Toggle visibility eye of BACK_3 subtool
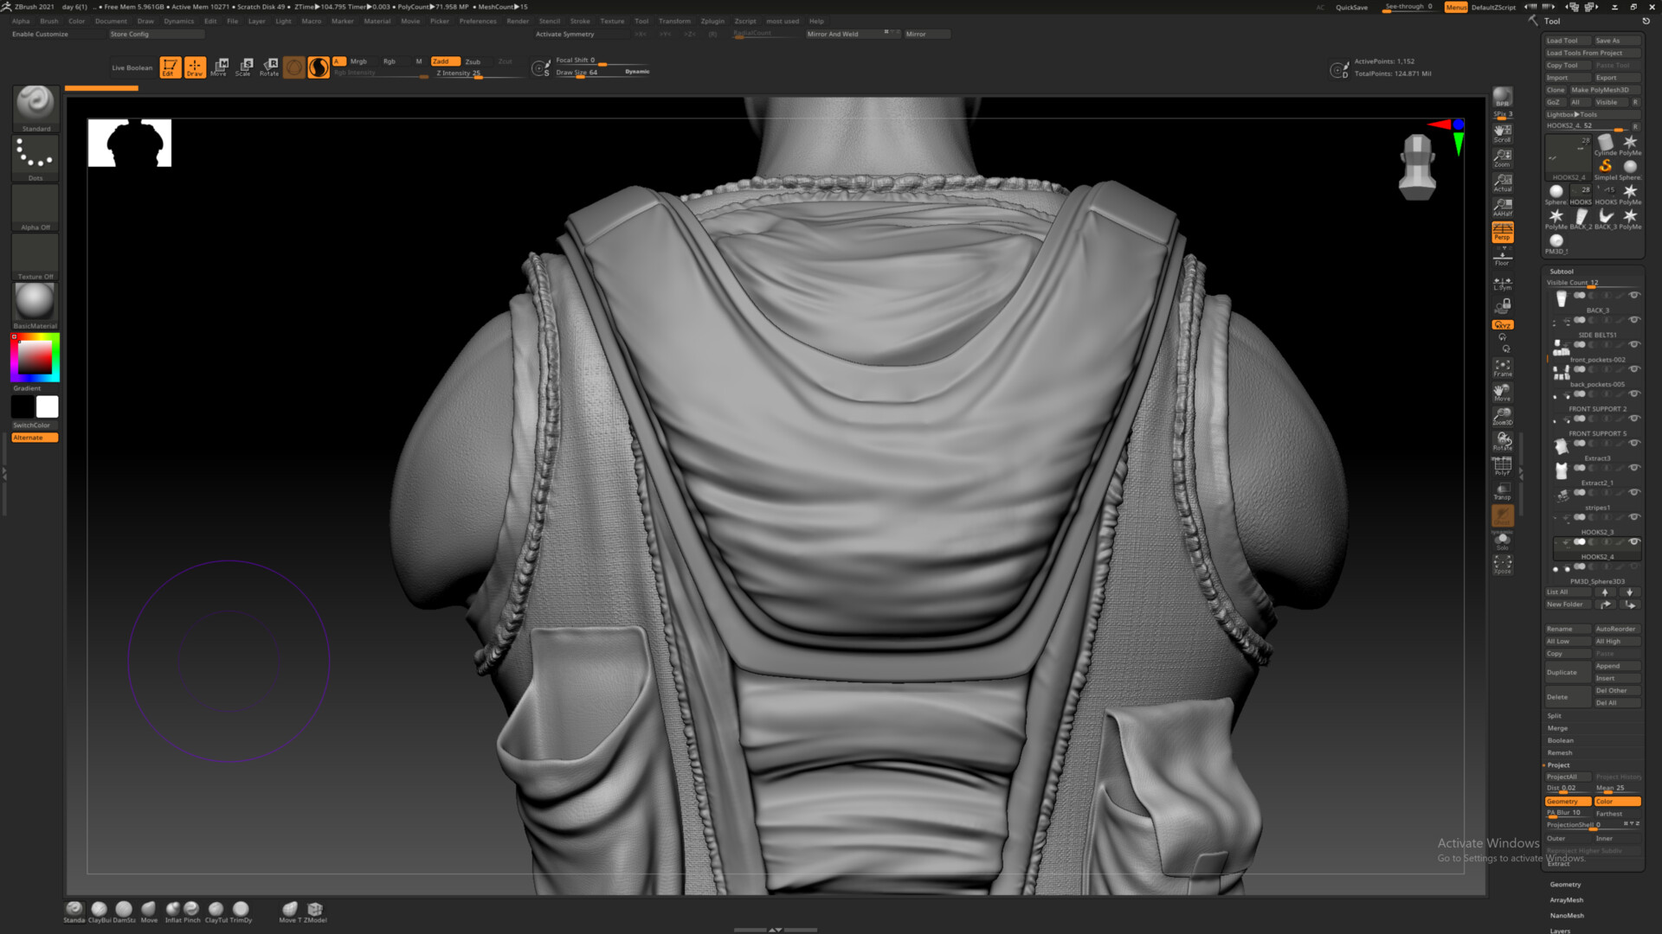The width and height of the screenshot is (1662, 934). [1634, 296]
